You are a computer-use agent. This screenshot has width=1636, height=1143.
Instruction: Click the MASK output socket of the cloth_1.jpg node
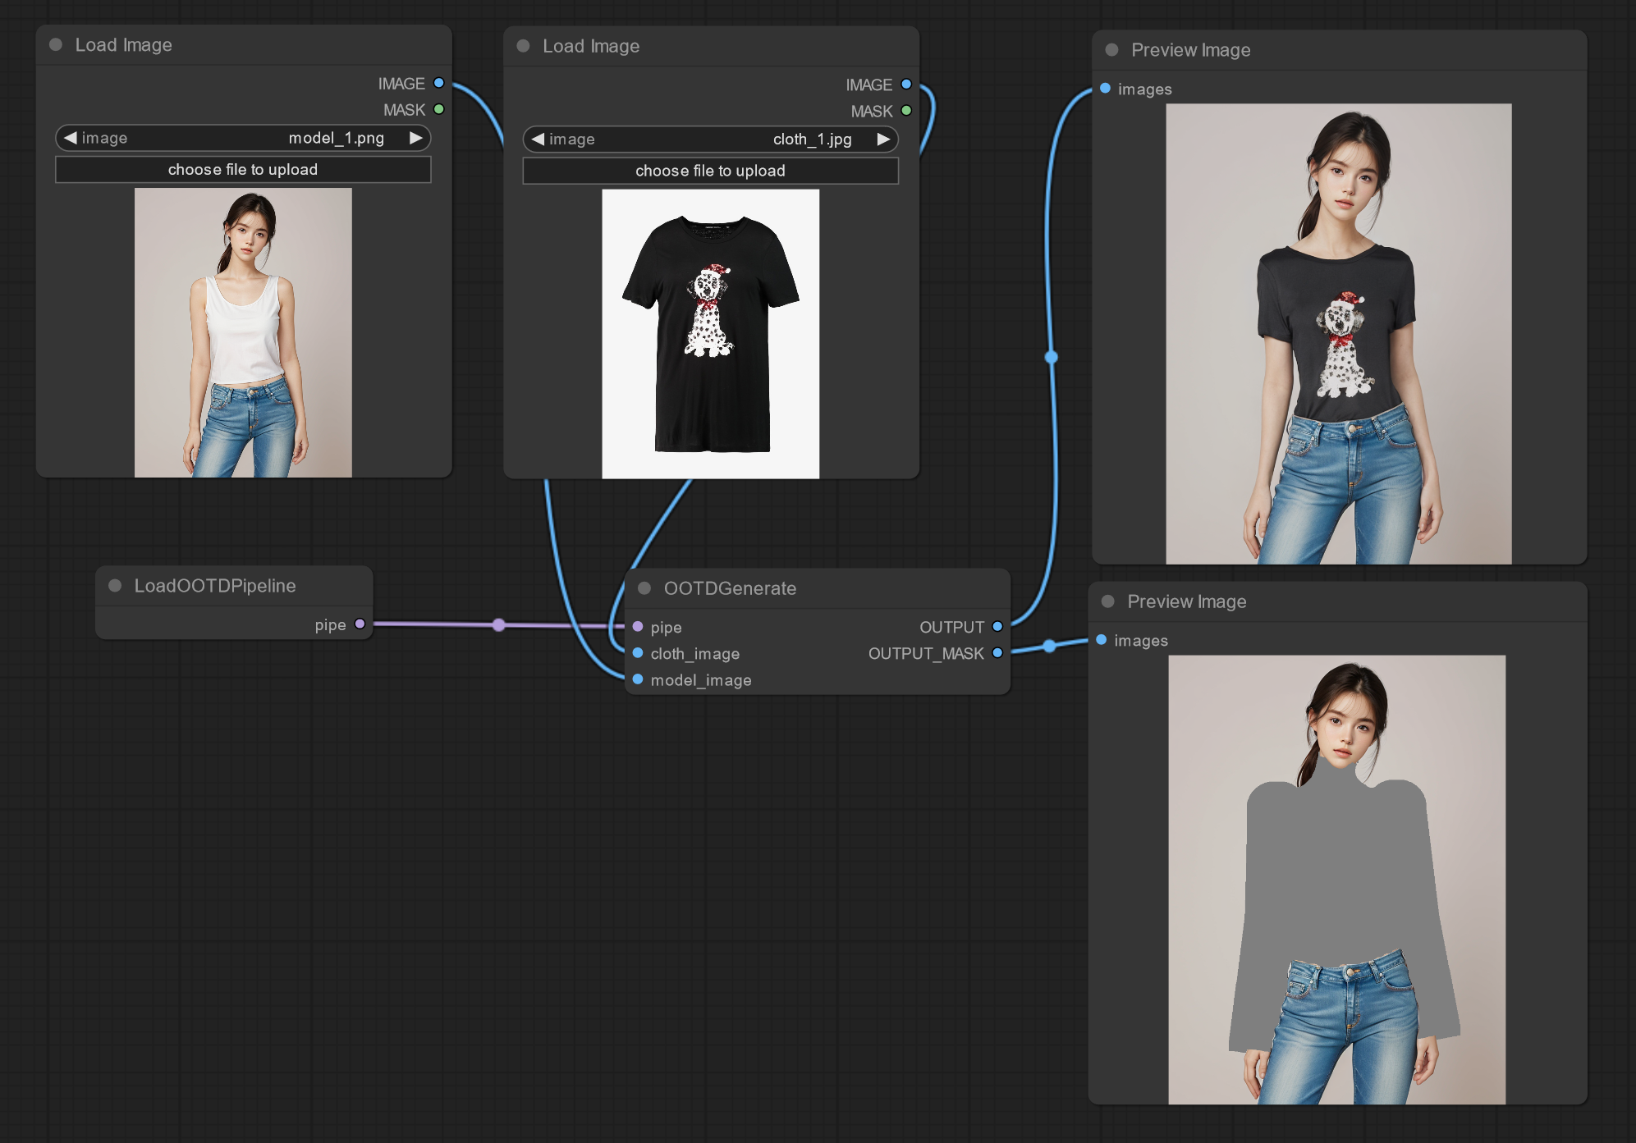[x=906, y=111]
